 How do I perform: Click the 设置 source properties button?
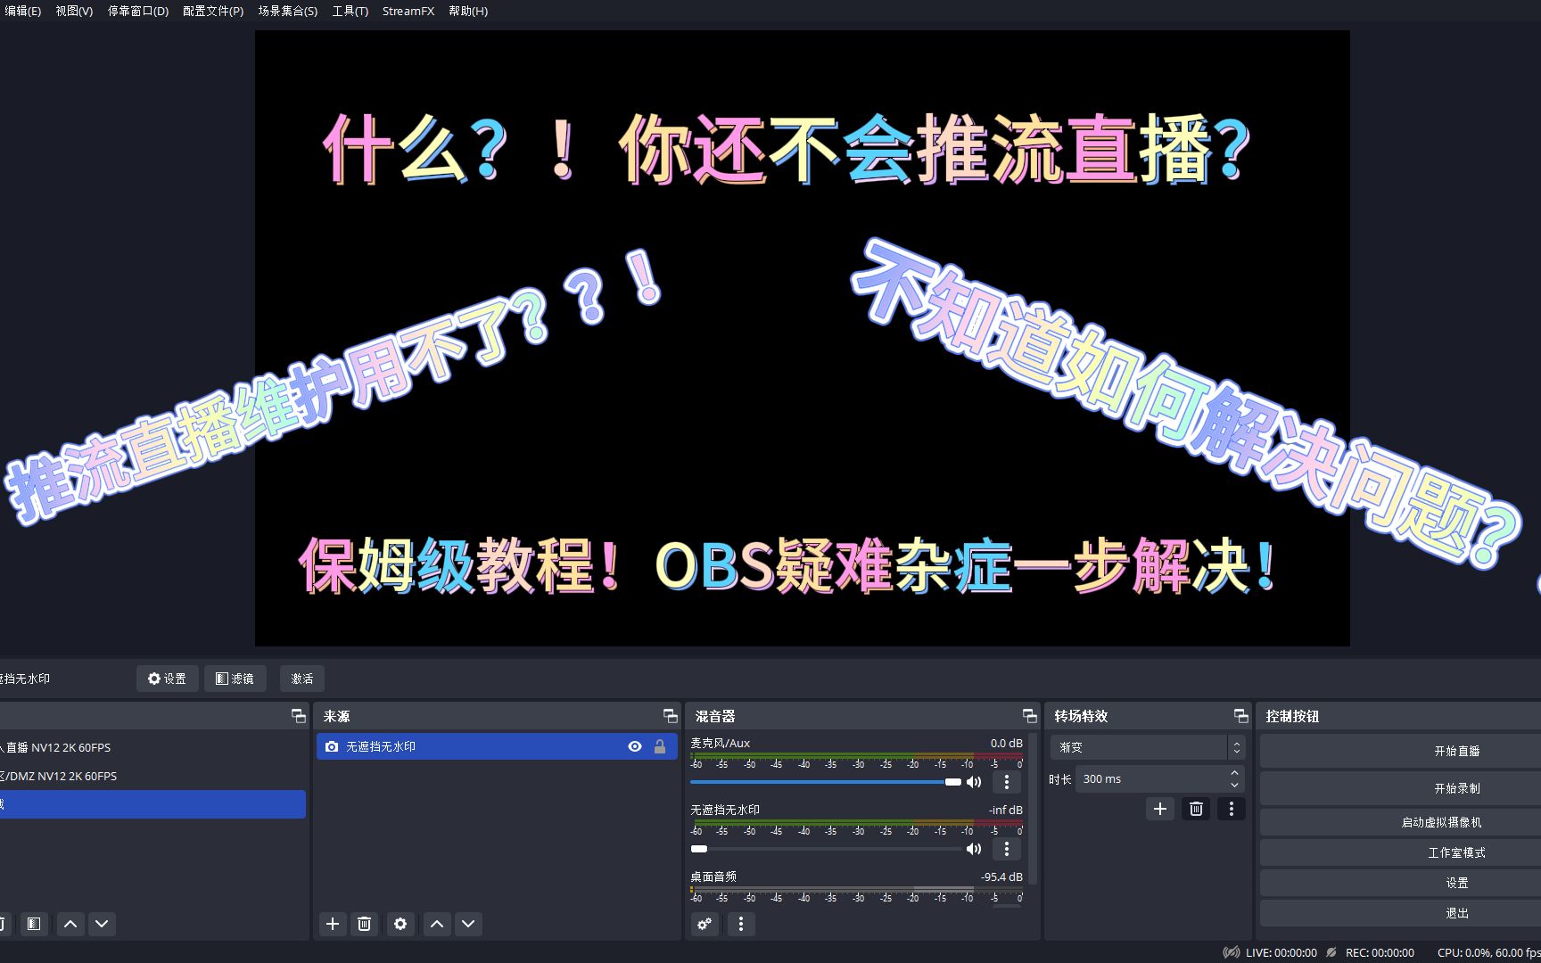[167, 679]
